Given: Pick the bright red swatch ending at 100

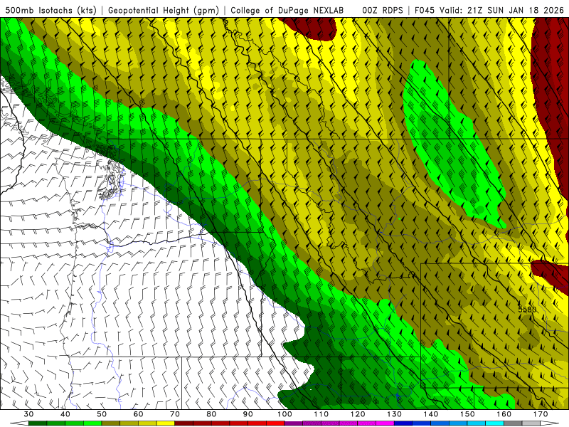Looking at the screenshot, I should click(275, 423).
